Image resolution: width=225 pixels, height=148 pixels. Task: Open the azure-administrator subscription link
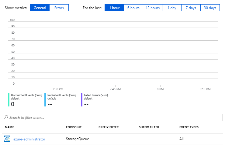[29, 139]
